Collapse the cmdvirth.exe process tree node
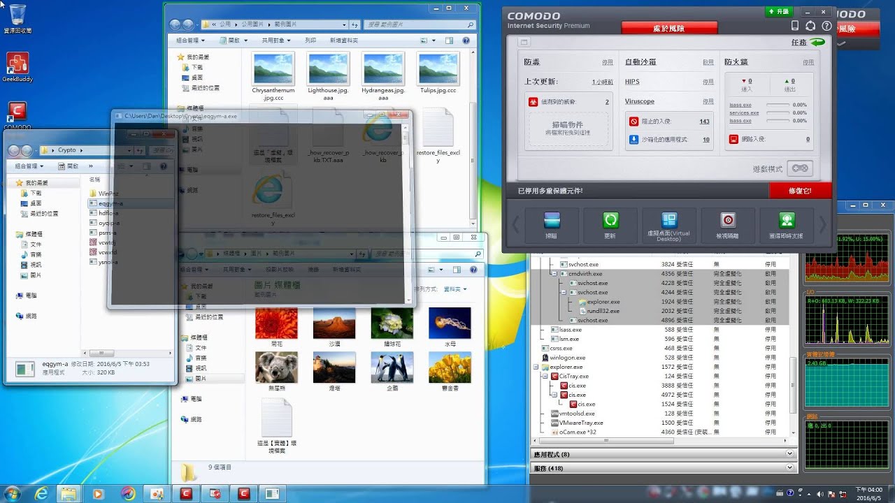This screenshot has width=895, height=503. tap(555, 274)
